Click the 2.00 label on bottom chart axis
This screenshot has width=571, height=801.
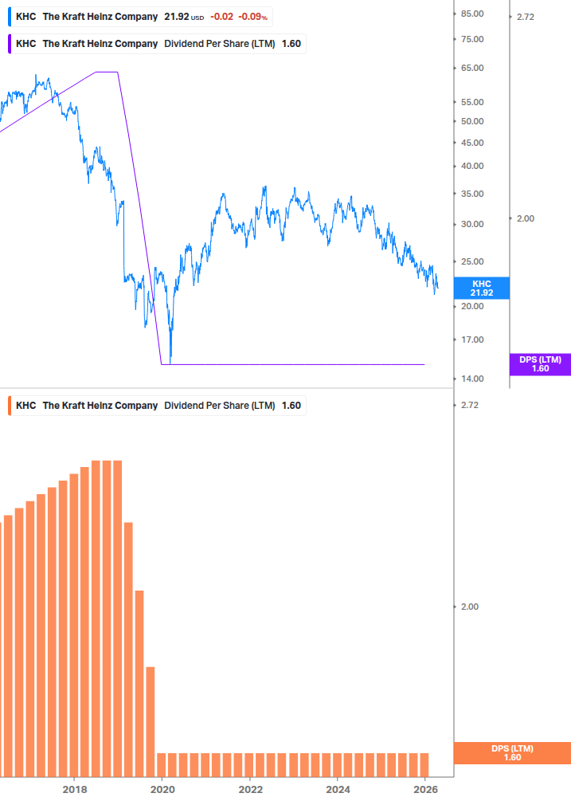[x=470, y=607]
